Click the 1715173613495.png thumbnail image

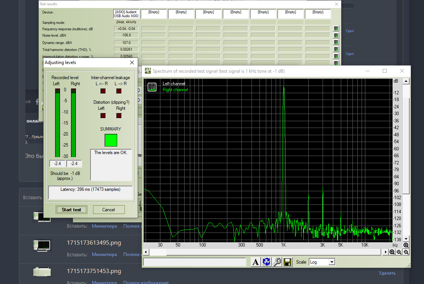(x=42, y=245)
